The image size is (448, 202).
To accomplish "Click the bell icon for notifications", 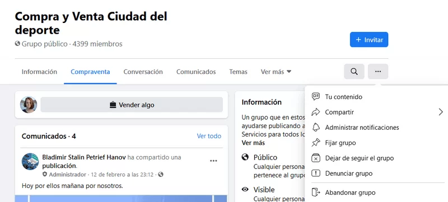I will click(315, 127).
